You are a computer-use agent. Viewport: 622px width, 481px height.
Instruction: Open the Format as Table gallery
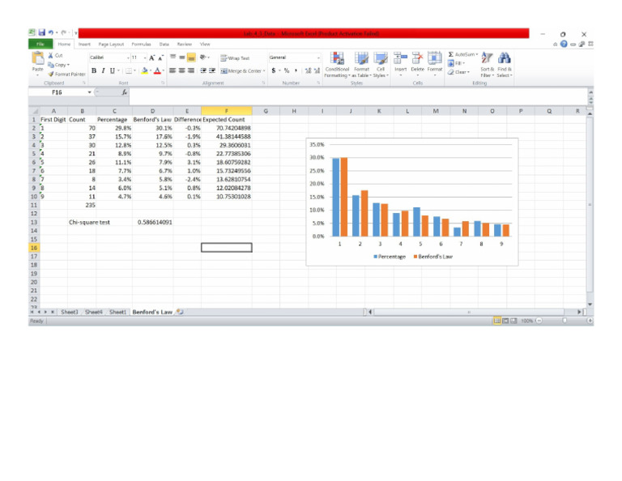[x=361, y=65]
